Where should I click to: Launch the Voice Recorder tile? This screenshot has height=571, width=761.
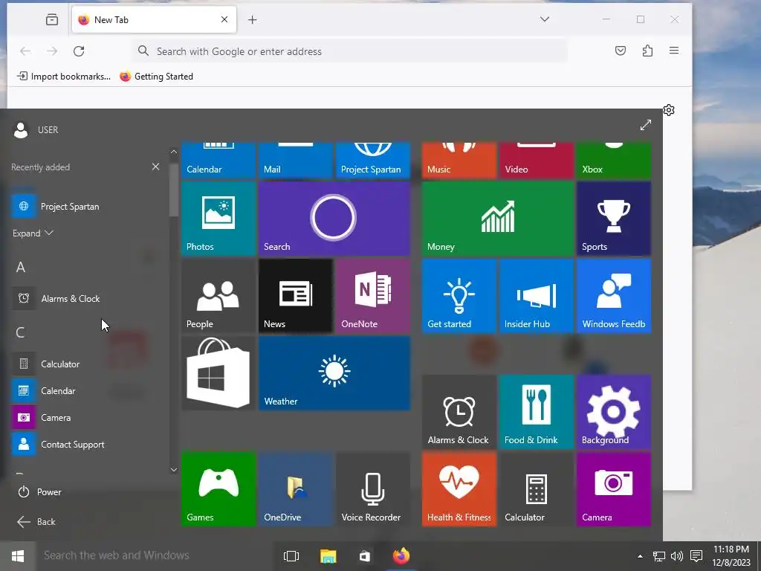click(373, 489)
